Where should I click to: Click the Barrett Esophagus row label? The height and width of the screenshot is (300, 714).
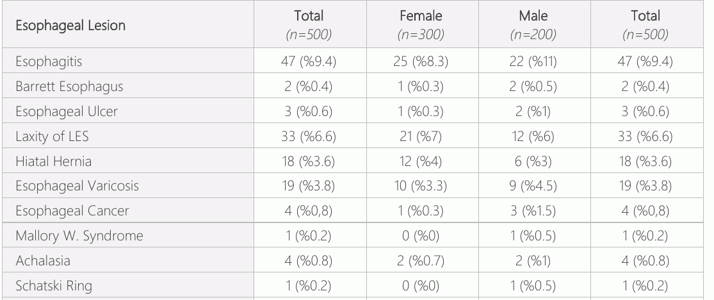point(69,86)
